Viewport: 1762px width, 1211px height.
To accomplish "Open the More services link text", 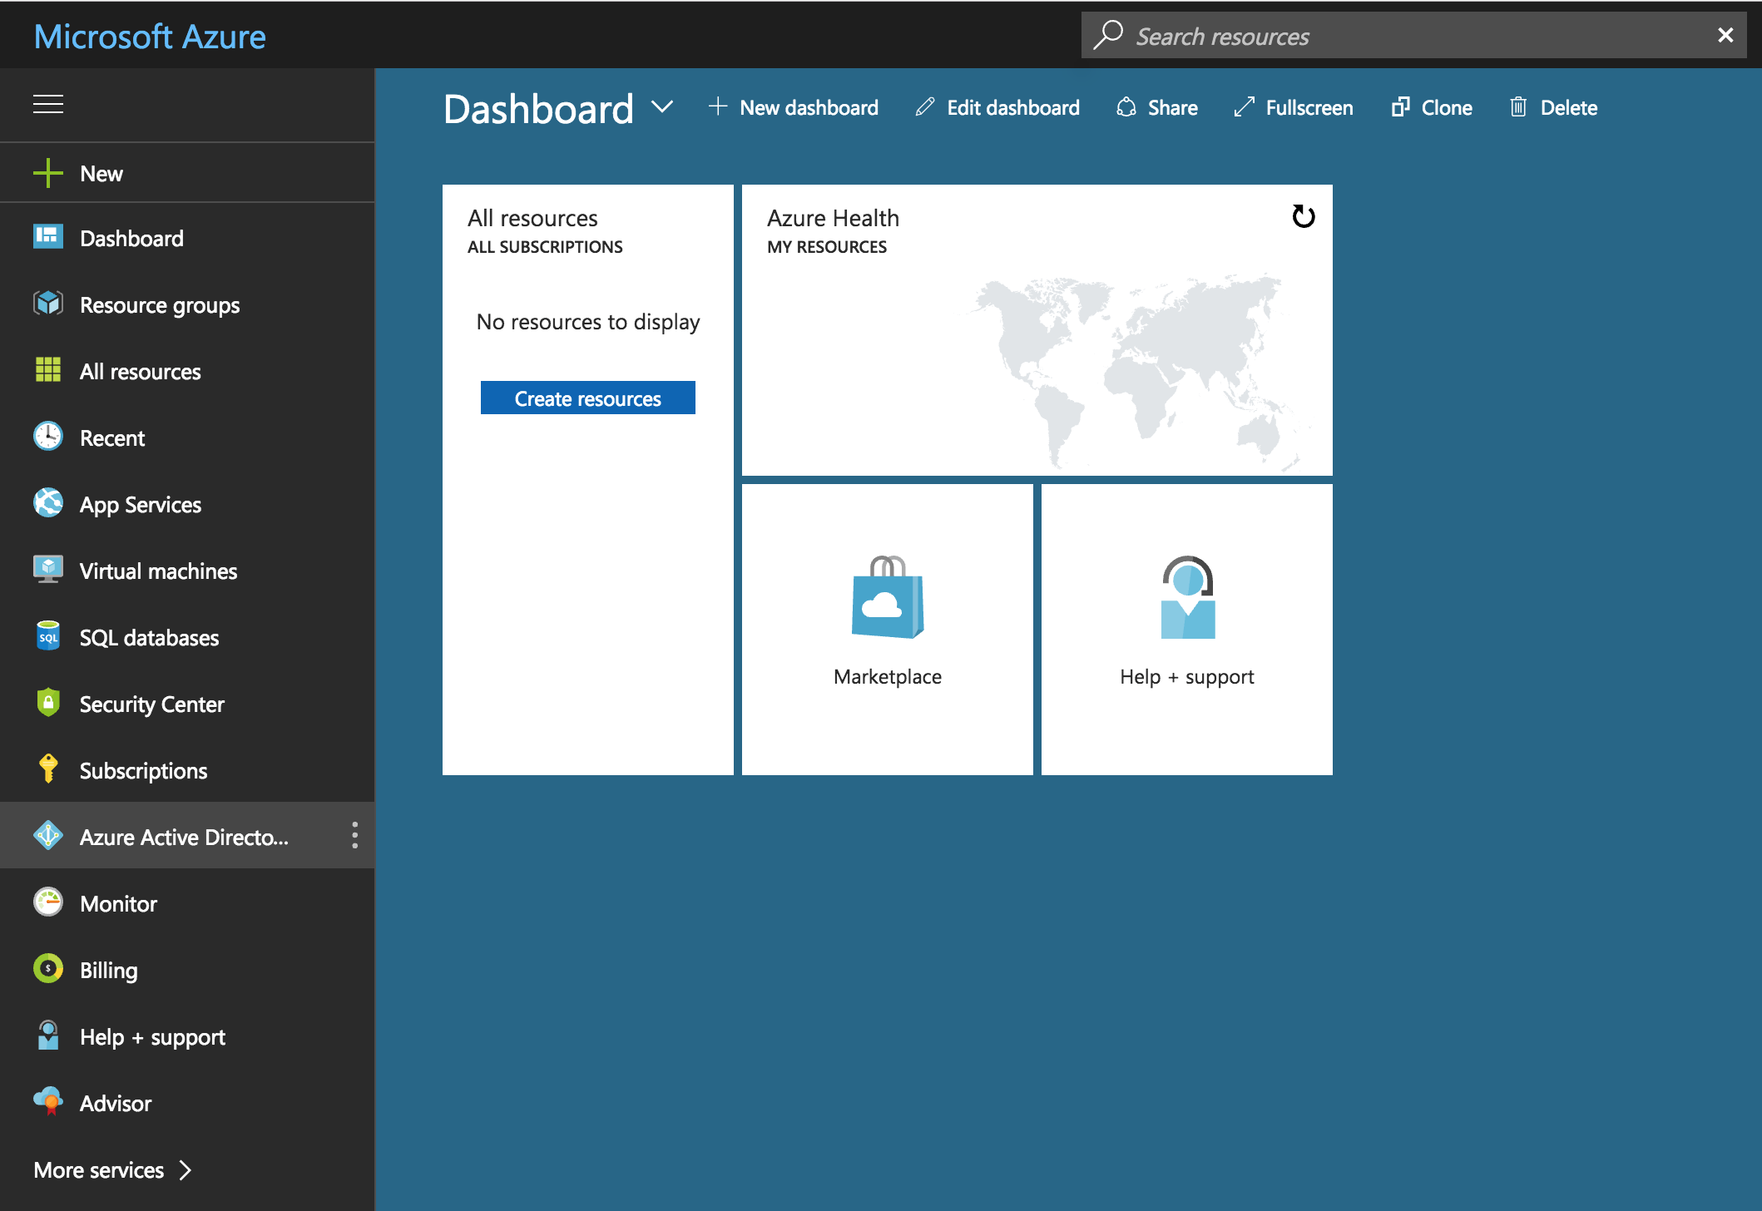I will pyautogui.click(x=99, y=1170).
